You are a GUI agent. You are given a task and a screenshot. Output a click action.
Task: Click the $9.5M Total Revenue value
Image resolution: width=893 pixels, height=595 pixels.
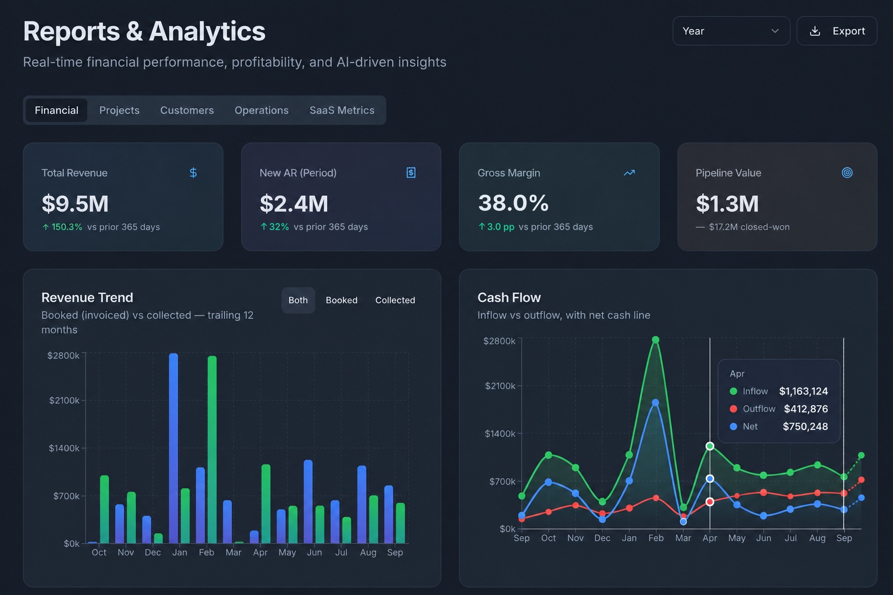tap(75, 204)
